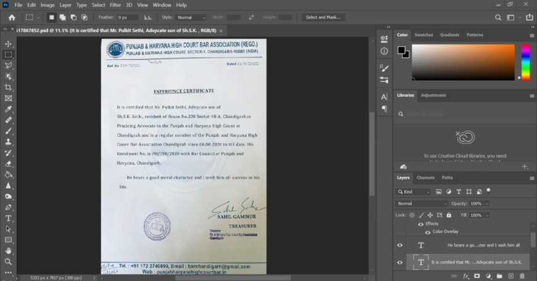Viewport: 537px width, 281px height.
Task: Open the Layers panel options menu
Action: 532,178
